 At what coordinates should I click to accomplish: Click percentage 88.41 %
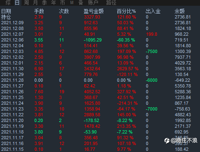click(125, 28)
